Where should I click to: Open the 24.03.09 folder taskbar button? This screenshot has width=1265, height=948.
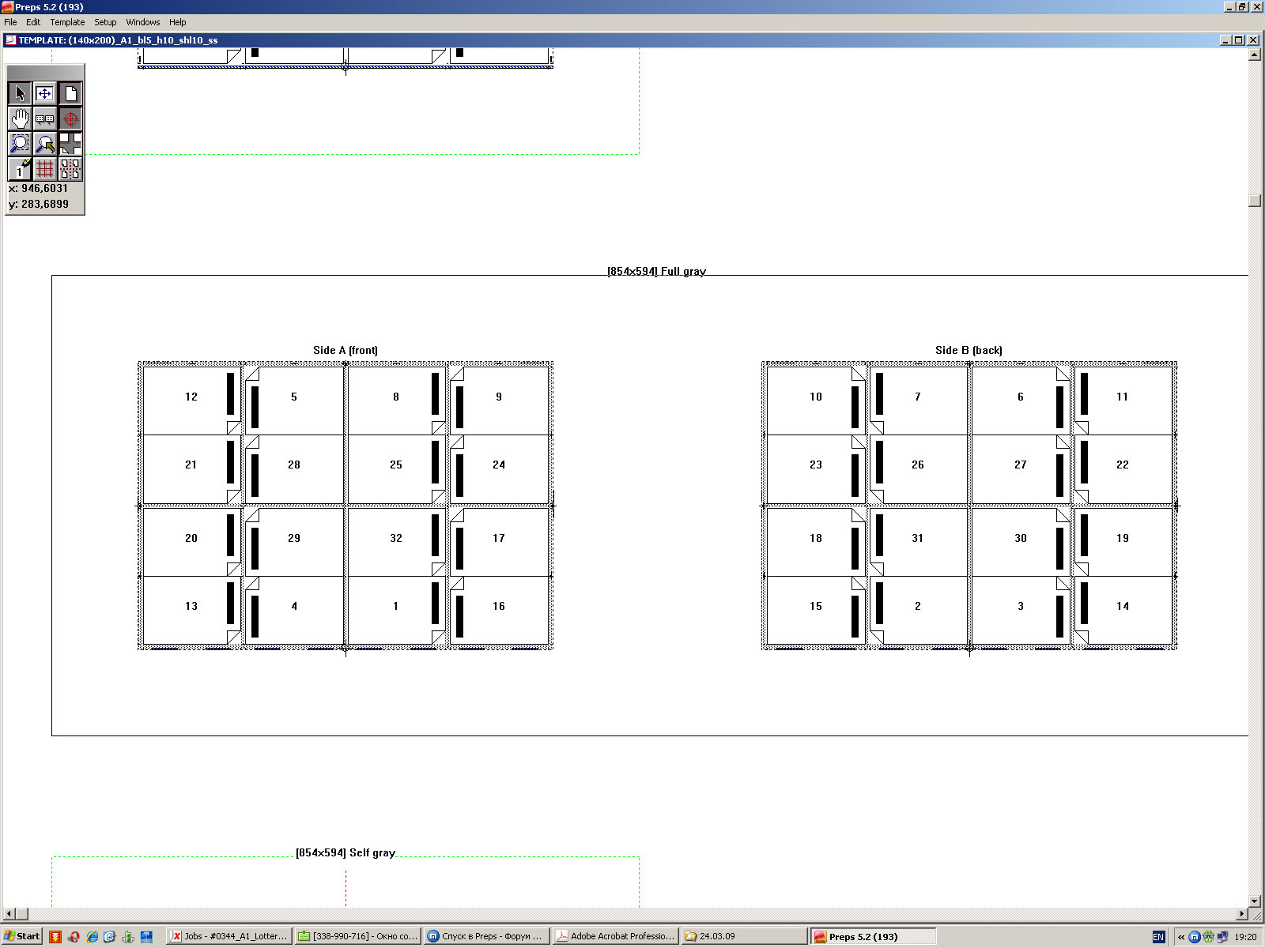(743, 936)
